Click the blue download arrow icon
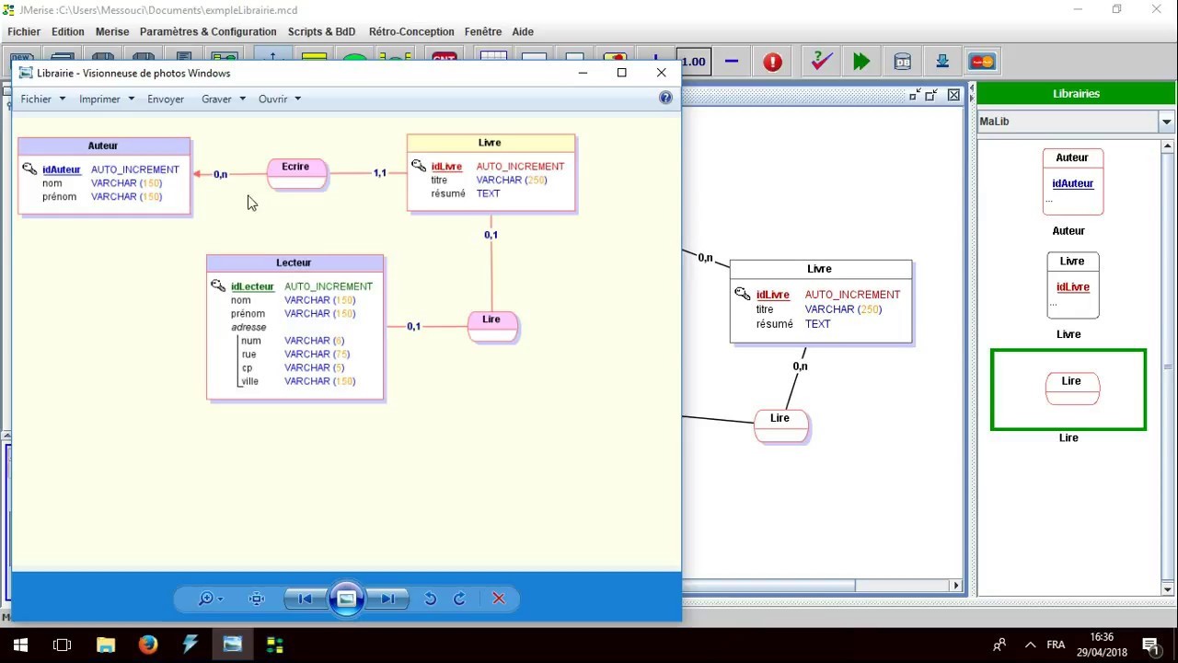Screen dimensions: 1178x663 942,62
